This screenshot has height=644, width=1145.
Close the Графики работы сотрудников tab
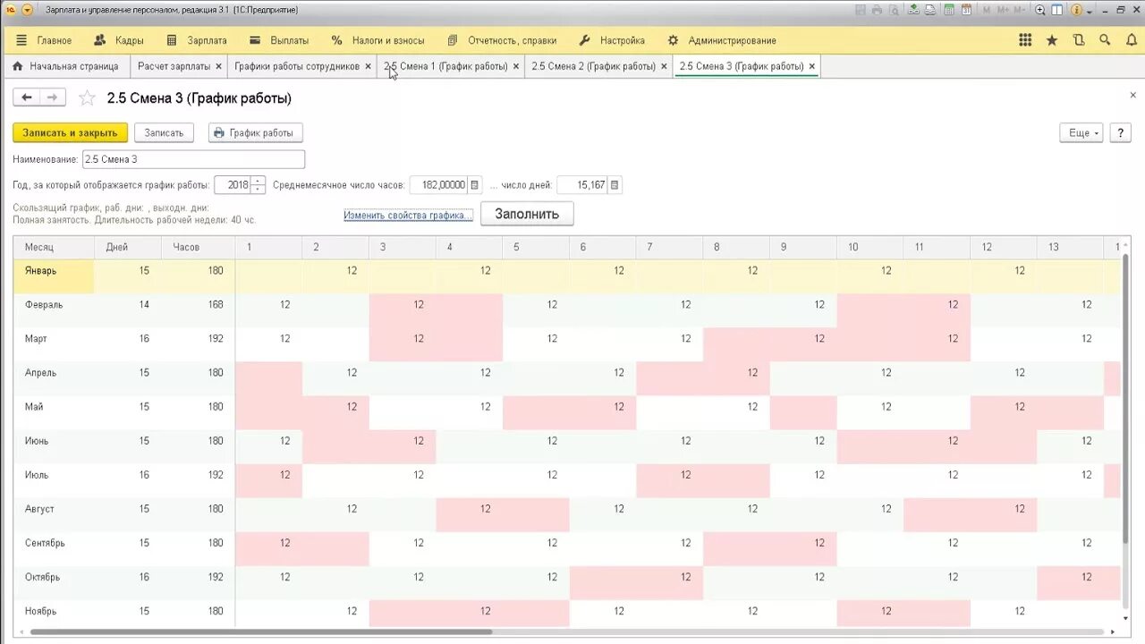coord(368,66)
